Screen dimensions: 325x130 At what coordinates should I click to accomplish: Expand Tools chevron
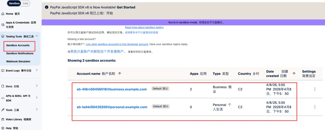tap(37, 109)
